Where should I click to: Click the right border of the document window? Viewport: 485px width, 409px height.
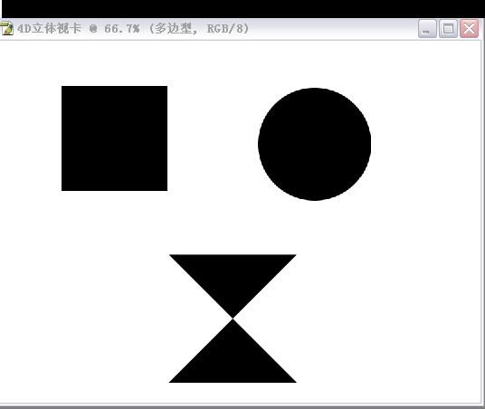pos(483,221)
